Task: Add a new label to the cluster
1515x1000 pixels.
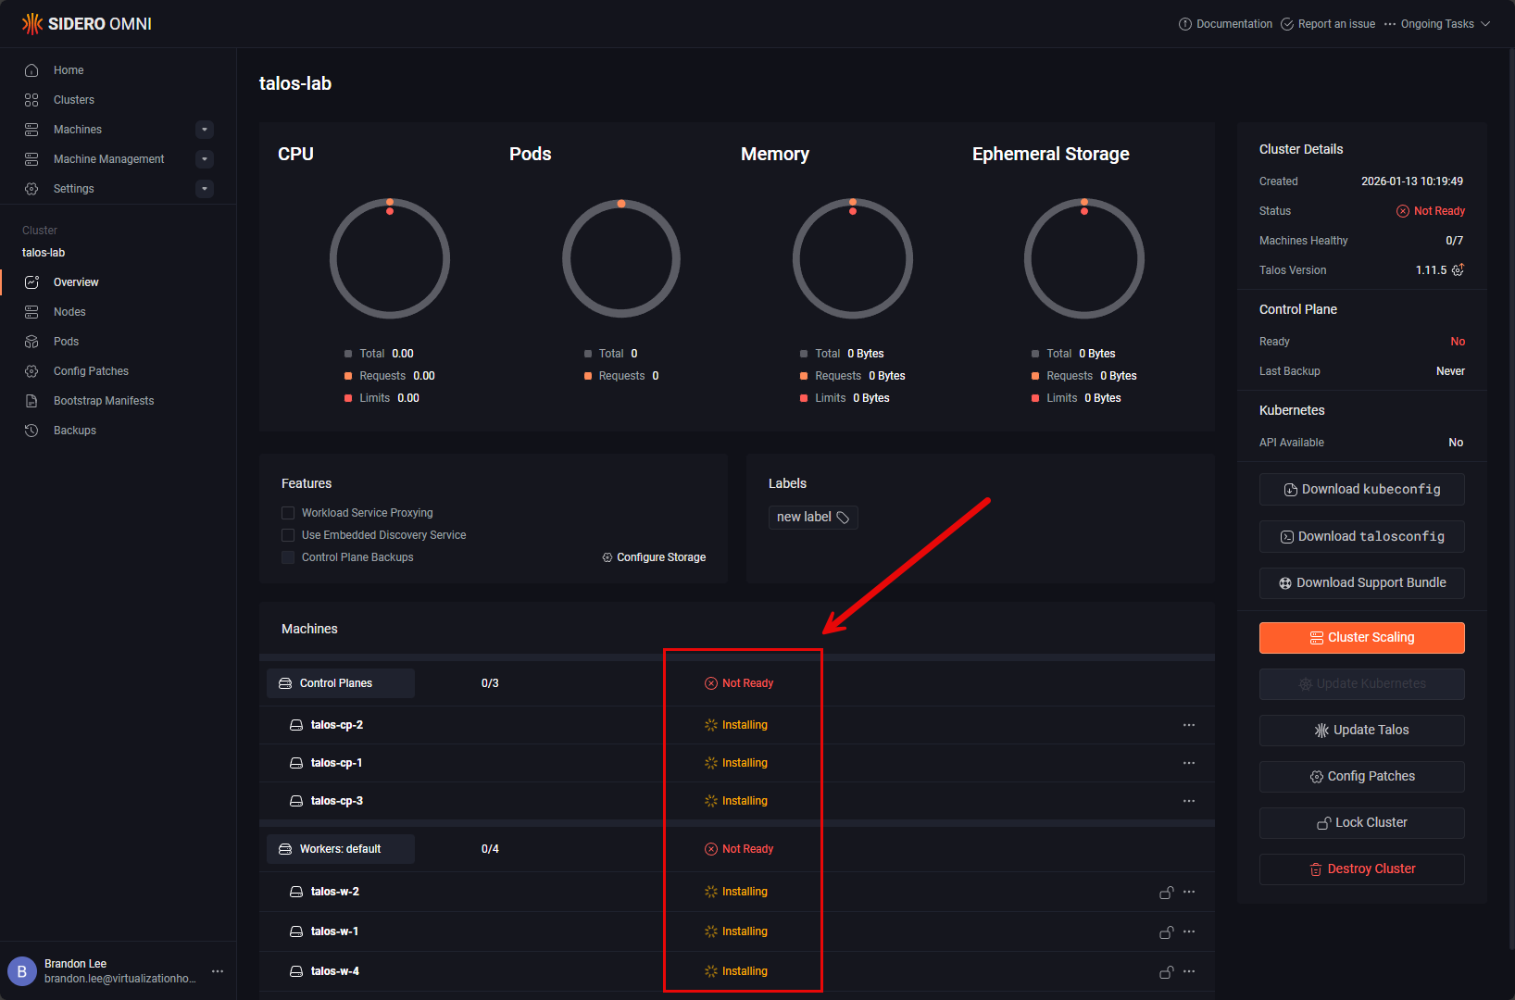Action: pyautogui.click(x=813, y=518)
